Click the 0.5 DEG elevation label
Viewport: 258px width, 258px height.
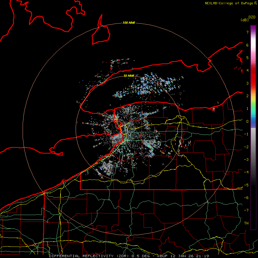coord(141,256)
